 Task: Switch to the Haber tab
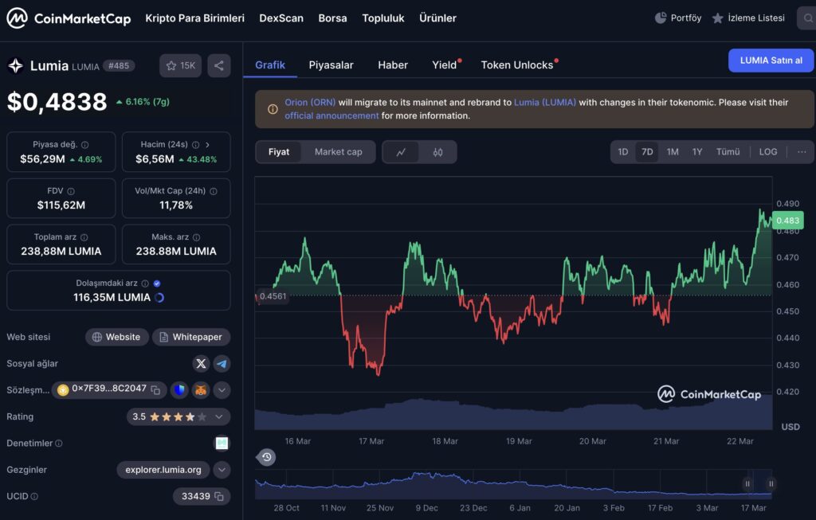(392, 65)
